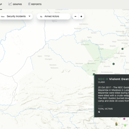Click the Buleko map label
Screen dimensions: 129x129
[81, 94]
